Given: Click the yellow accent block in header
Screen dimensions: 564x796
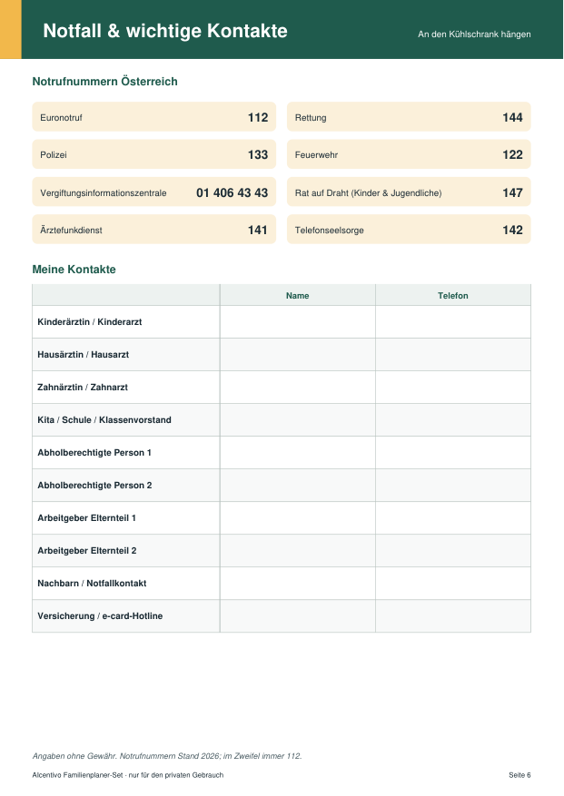Looking at the screenshot, I should click(x=11, y=29).
